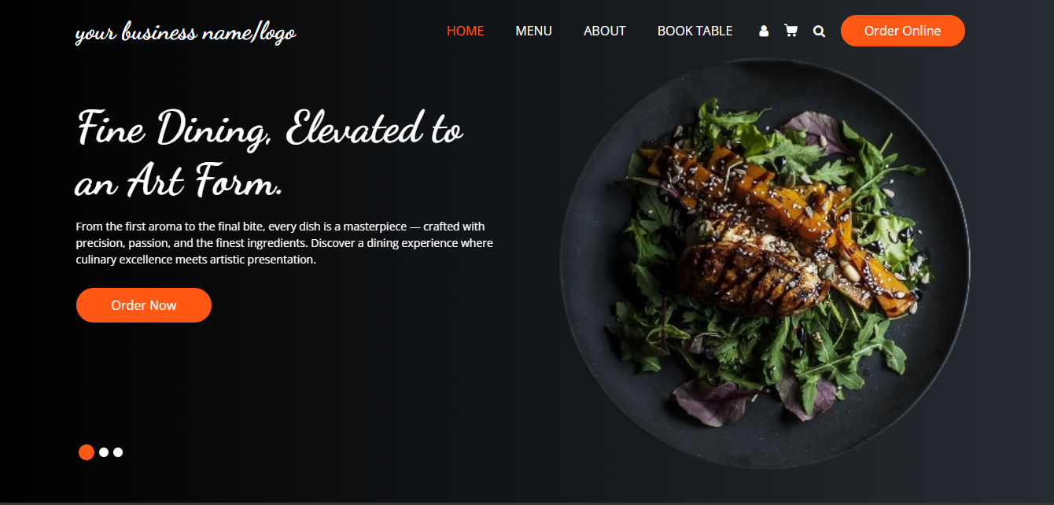This screenshot has height=505, width=1054.
Task: Click the Fine Dining headline text
Action: (270, 155)
